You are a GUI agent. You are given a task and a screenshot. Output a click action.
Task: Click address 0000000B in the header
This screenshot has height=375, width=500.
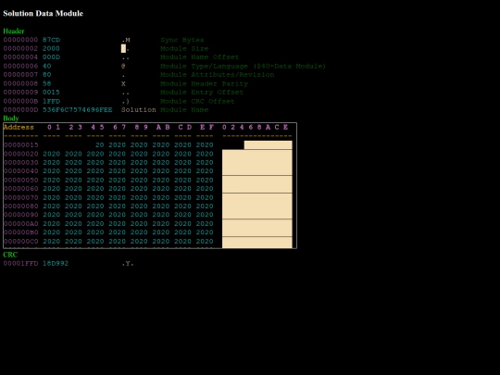20,101
